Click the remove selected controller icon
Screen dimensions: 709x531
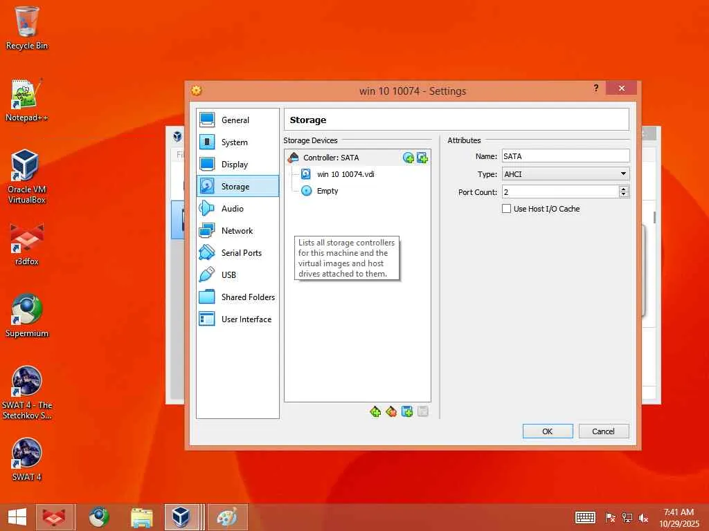tap(391, 411)
